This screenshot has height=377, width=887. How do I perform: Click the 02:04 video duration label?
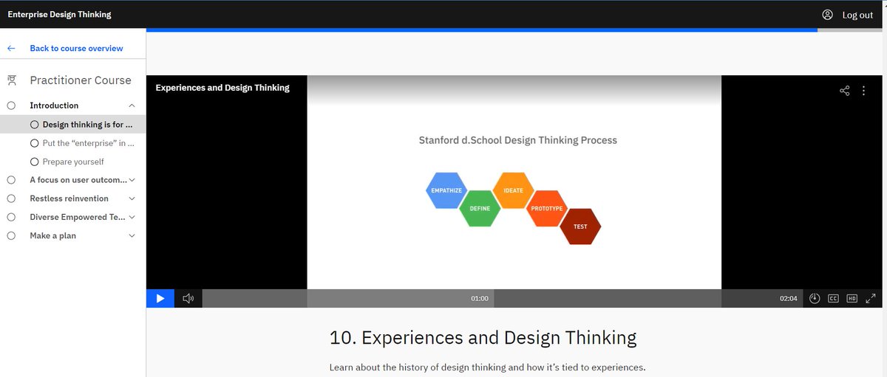788,298
